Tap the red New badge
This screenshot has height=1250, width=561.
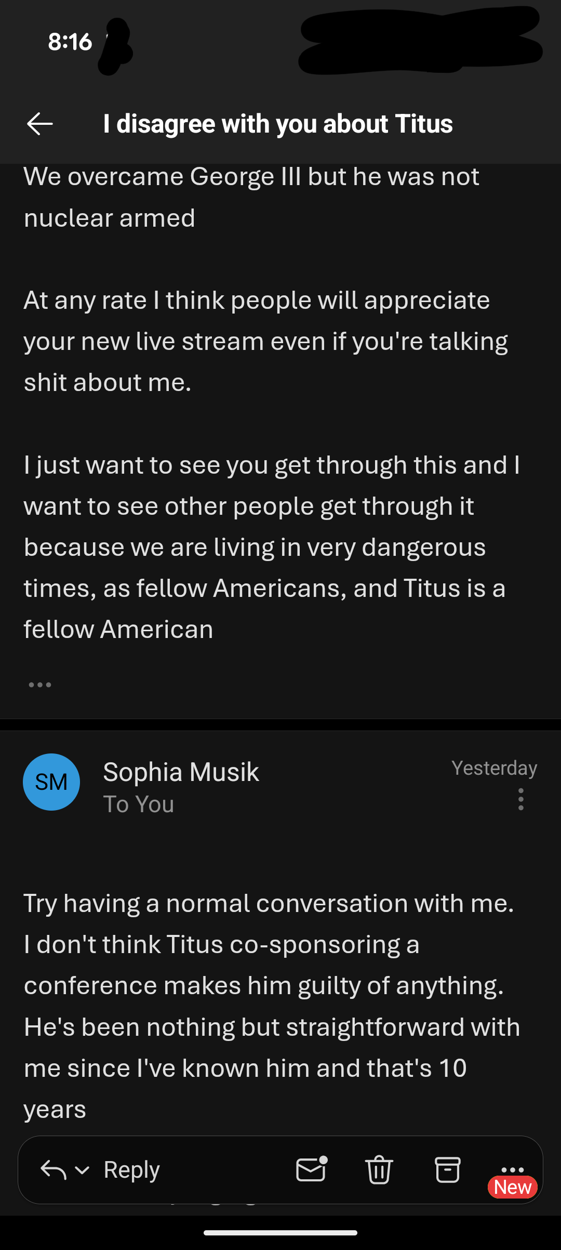[x=513, y=1187]
